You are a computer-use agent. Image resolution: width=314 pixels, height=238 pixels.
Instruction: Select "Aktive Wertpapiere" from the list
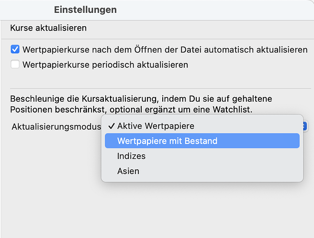point(156,126)
